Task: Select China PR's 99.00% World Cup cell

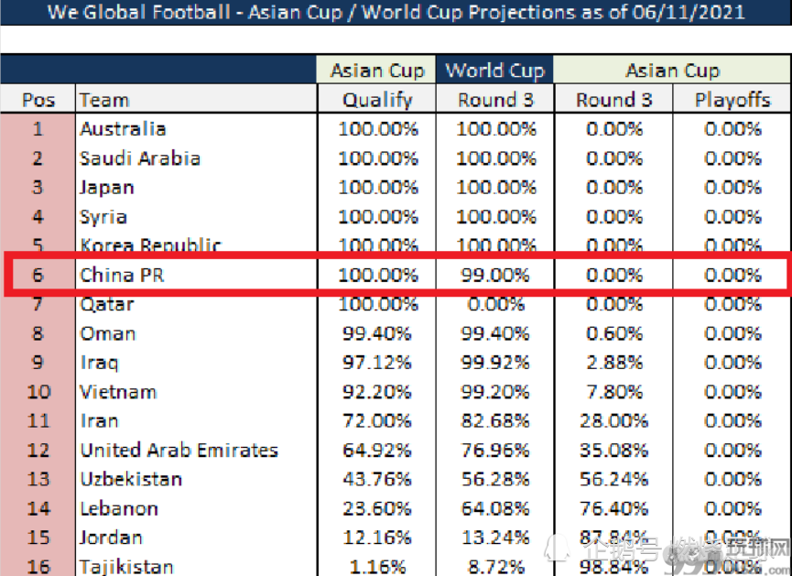Action: pyautogui.click(x=494, y=275)
